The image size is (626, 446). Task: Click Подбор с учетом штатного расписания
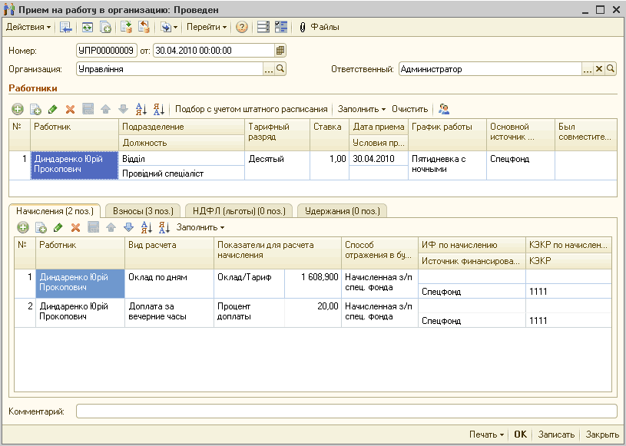(x=251, y=109)
